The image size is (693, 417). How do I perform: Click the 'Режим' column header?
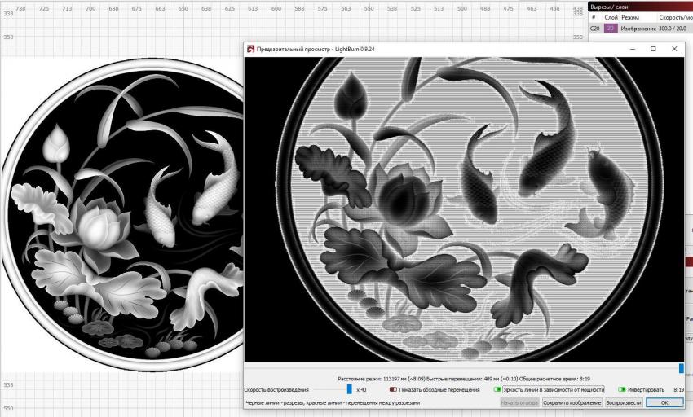tap(630, 17)
